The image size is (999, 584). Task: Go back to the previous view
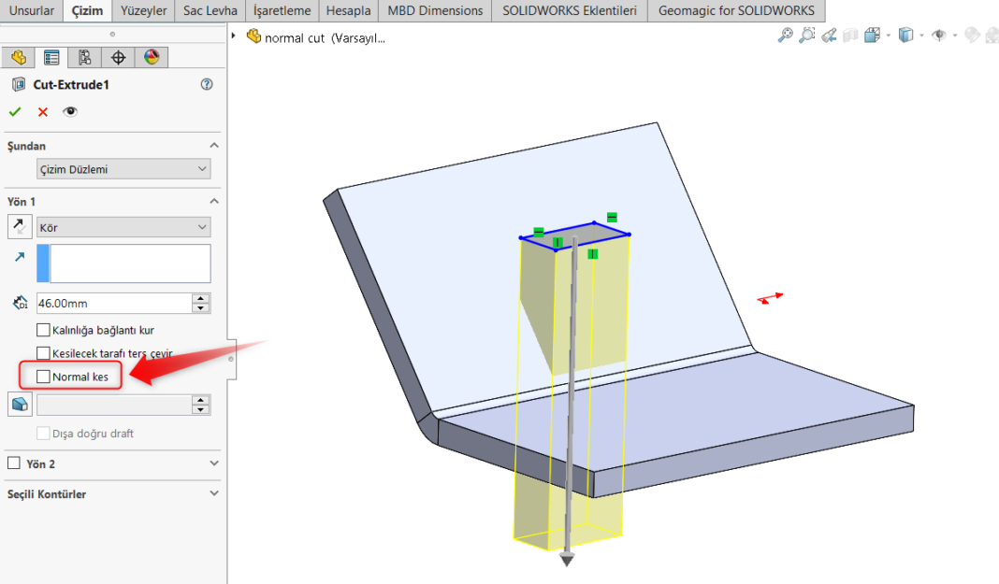pyautogui.click(x=829, y=36)
